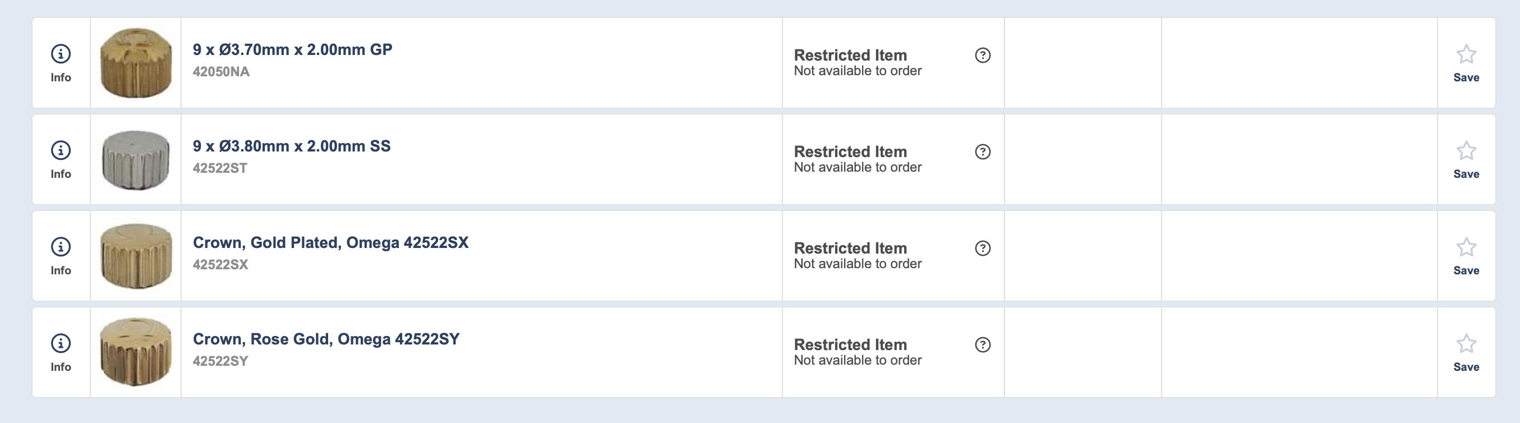View steel crown thumbnail for 42522ST
Image resolution: width=1520 pixels, height=423 pixels.
tap(136, 159)
